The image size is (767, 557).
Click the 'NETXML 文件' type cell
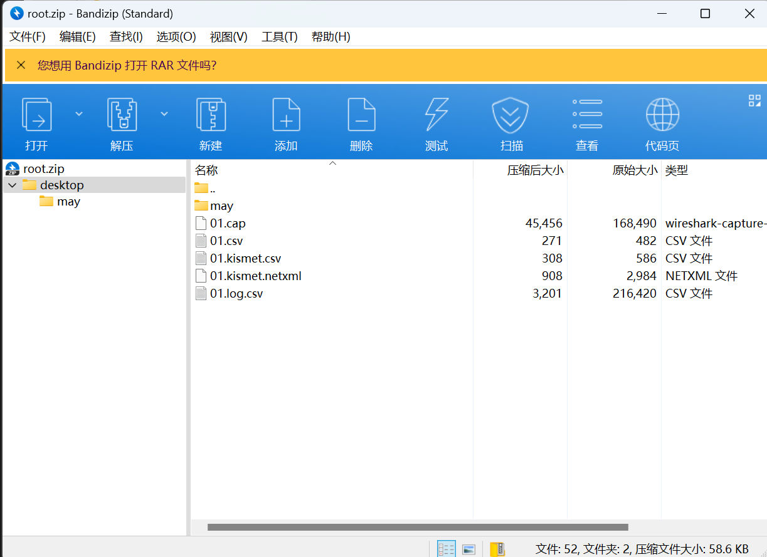[702, 276]
